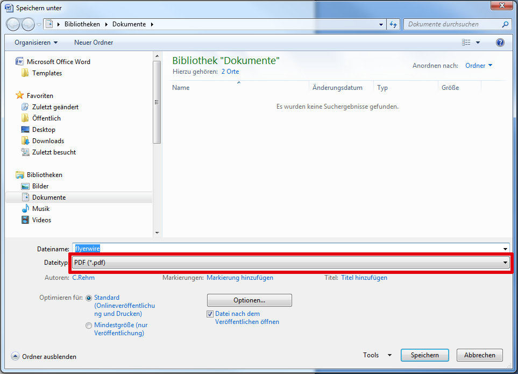This screenshot has height=374, width=518.
Task: Open the Templates folder
Action: (47, 73)
